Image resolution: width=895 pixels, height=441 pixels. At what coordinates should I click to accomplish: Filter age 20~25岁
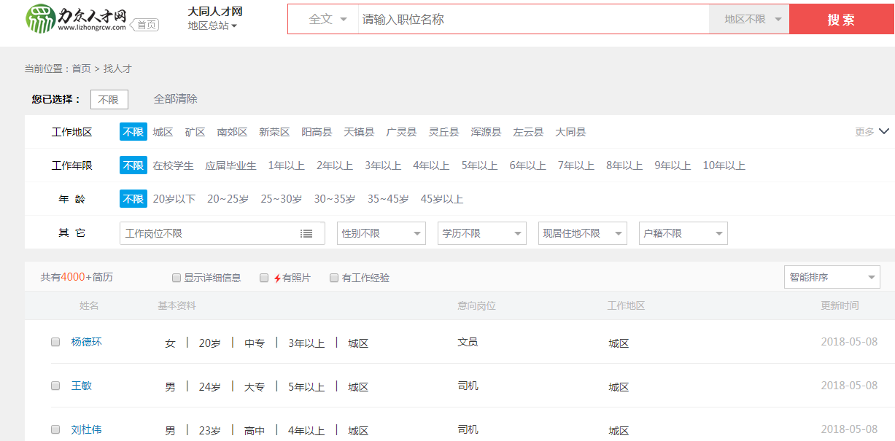coord(228,199)
